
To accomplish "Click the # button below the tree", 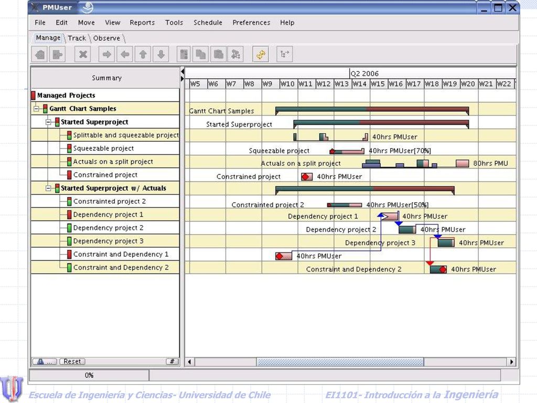I will click(172, 361).
